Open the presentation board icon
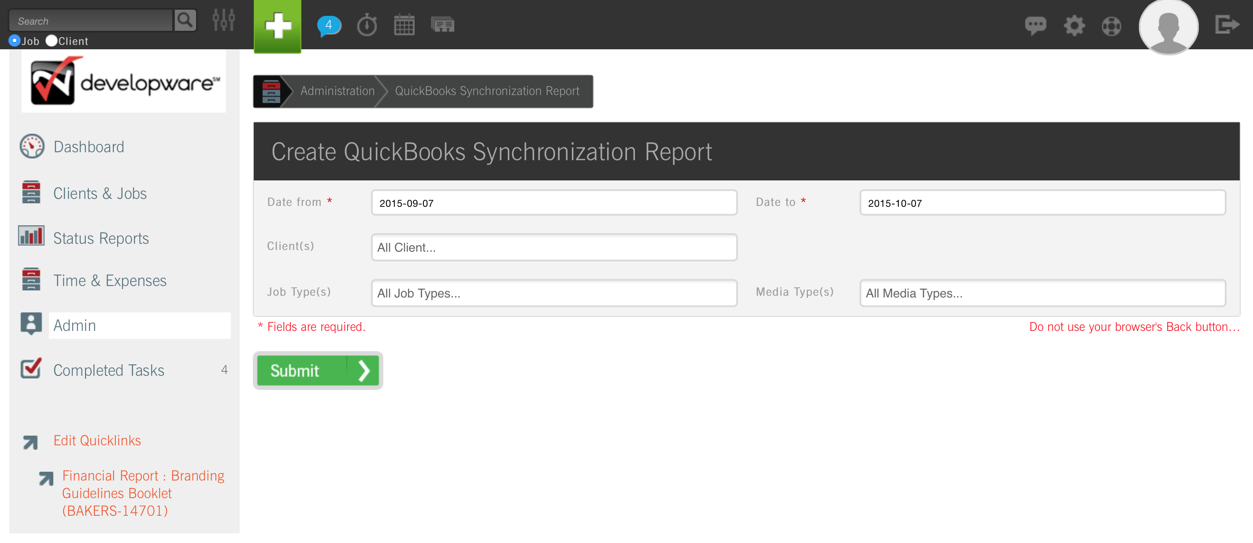 click(443, 24)
